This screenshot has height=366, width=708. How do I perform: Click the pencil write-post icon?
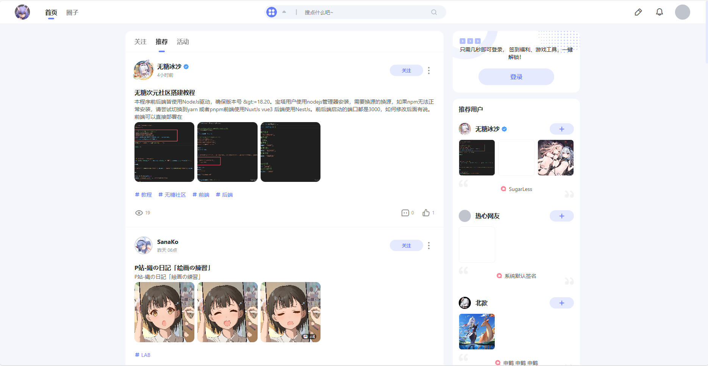(638, 12)
